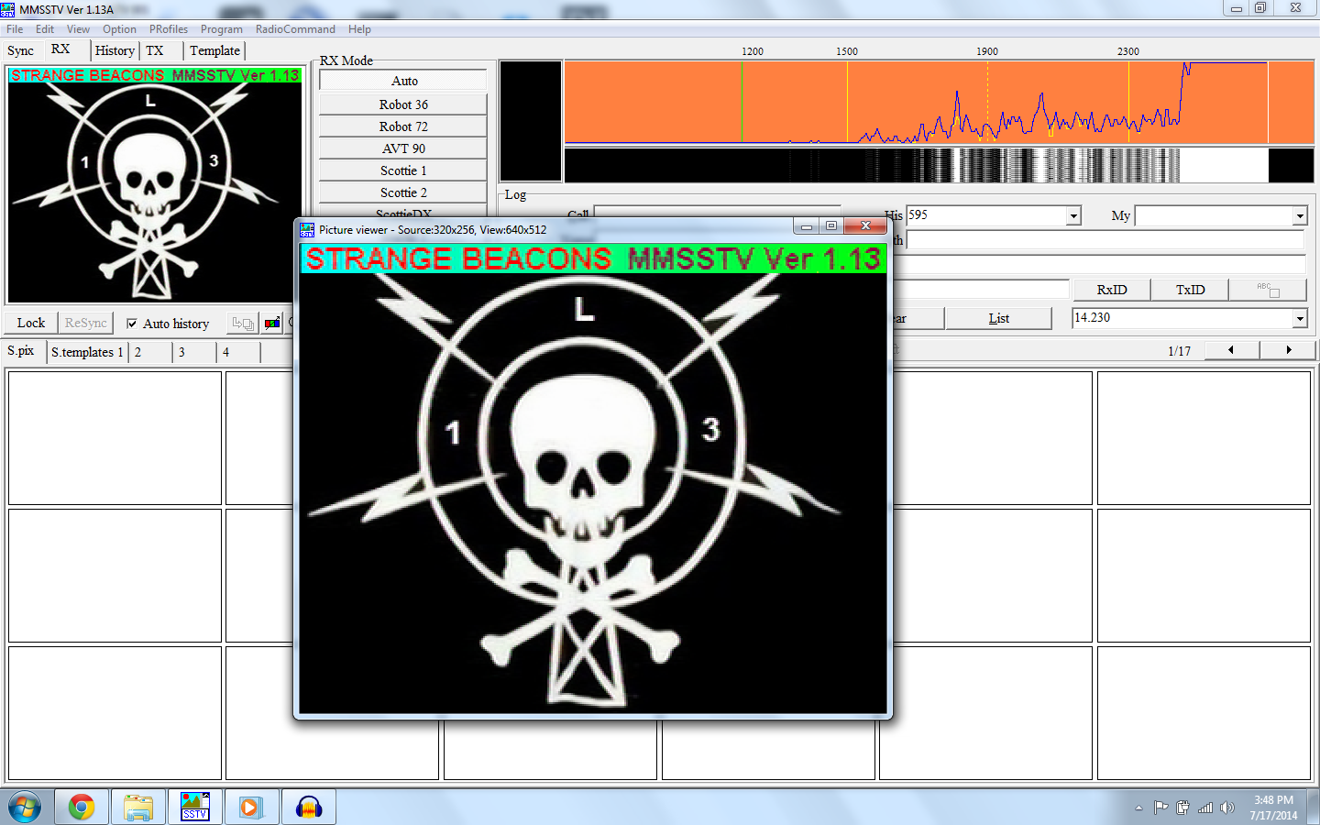Click the bottom-left empty stock picture slot
The width and height of the screenshot is (1320, 825).
pos(115,713)
